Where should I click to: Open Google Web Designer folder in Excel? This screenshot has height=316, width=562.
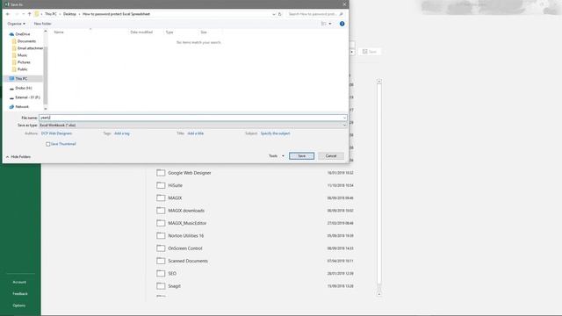click(256, 173)
